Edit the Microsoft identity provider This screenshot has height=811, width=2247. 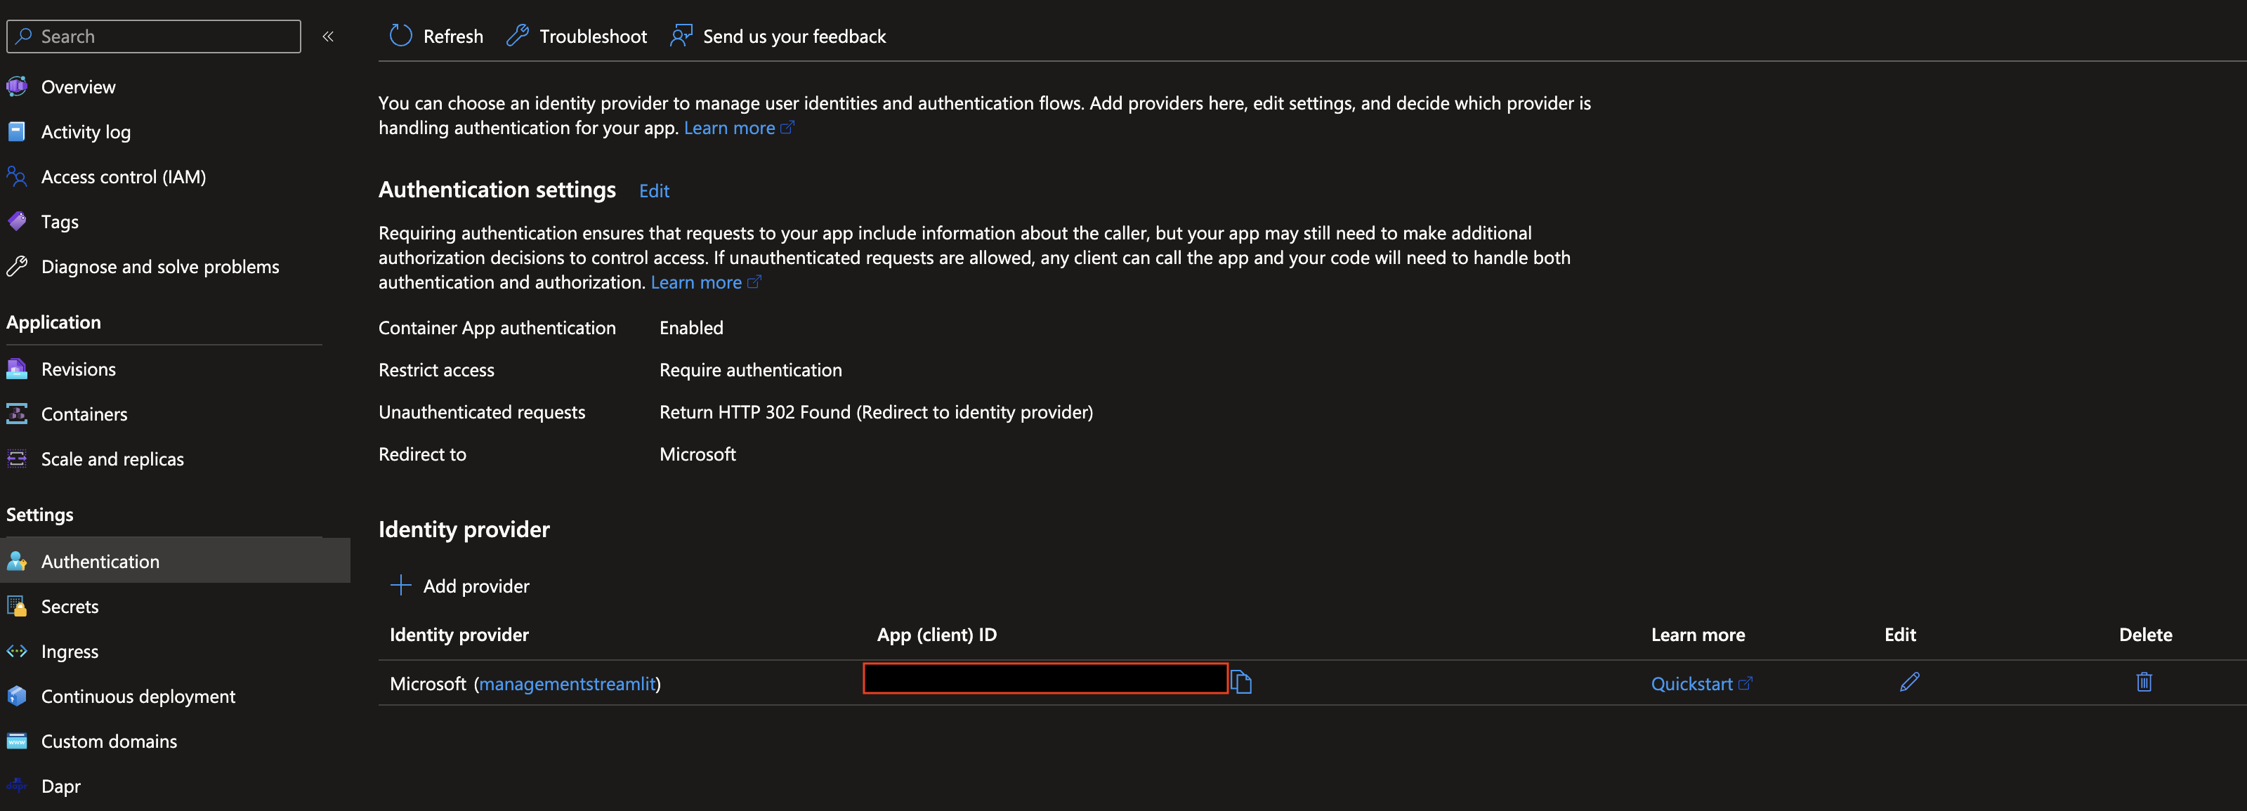(x=1909, y=683)
